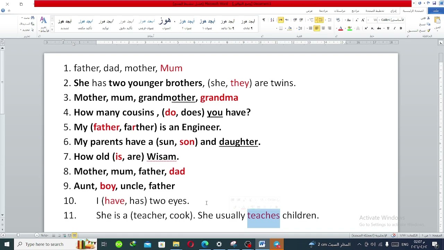Toggle bold formatting in the font group
The image size is (444, 250).
pos(401,28)
